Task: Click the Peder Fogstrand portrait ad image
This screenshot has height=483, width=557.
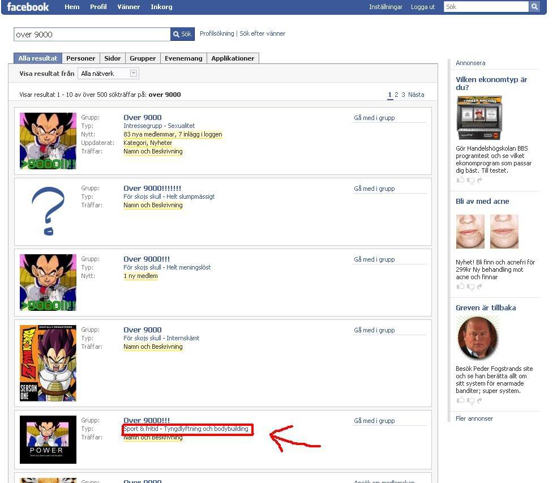Action: [x=478, y=337]
